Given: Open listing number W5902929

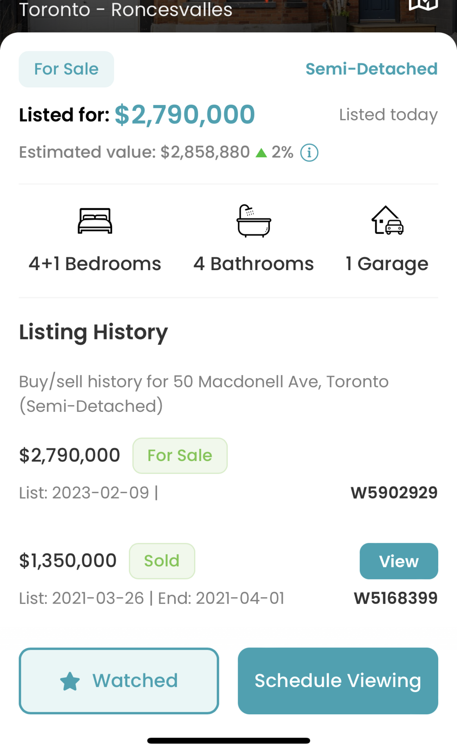Looking at the screenshot, I should 394,493.
